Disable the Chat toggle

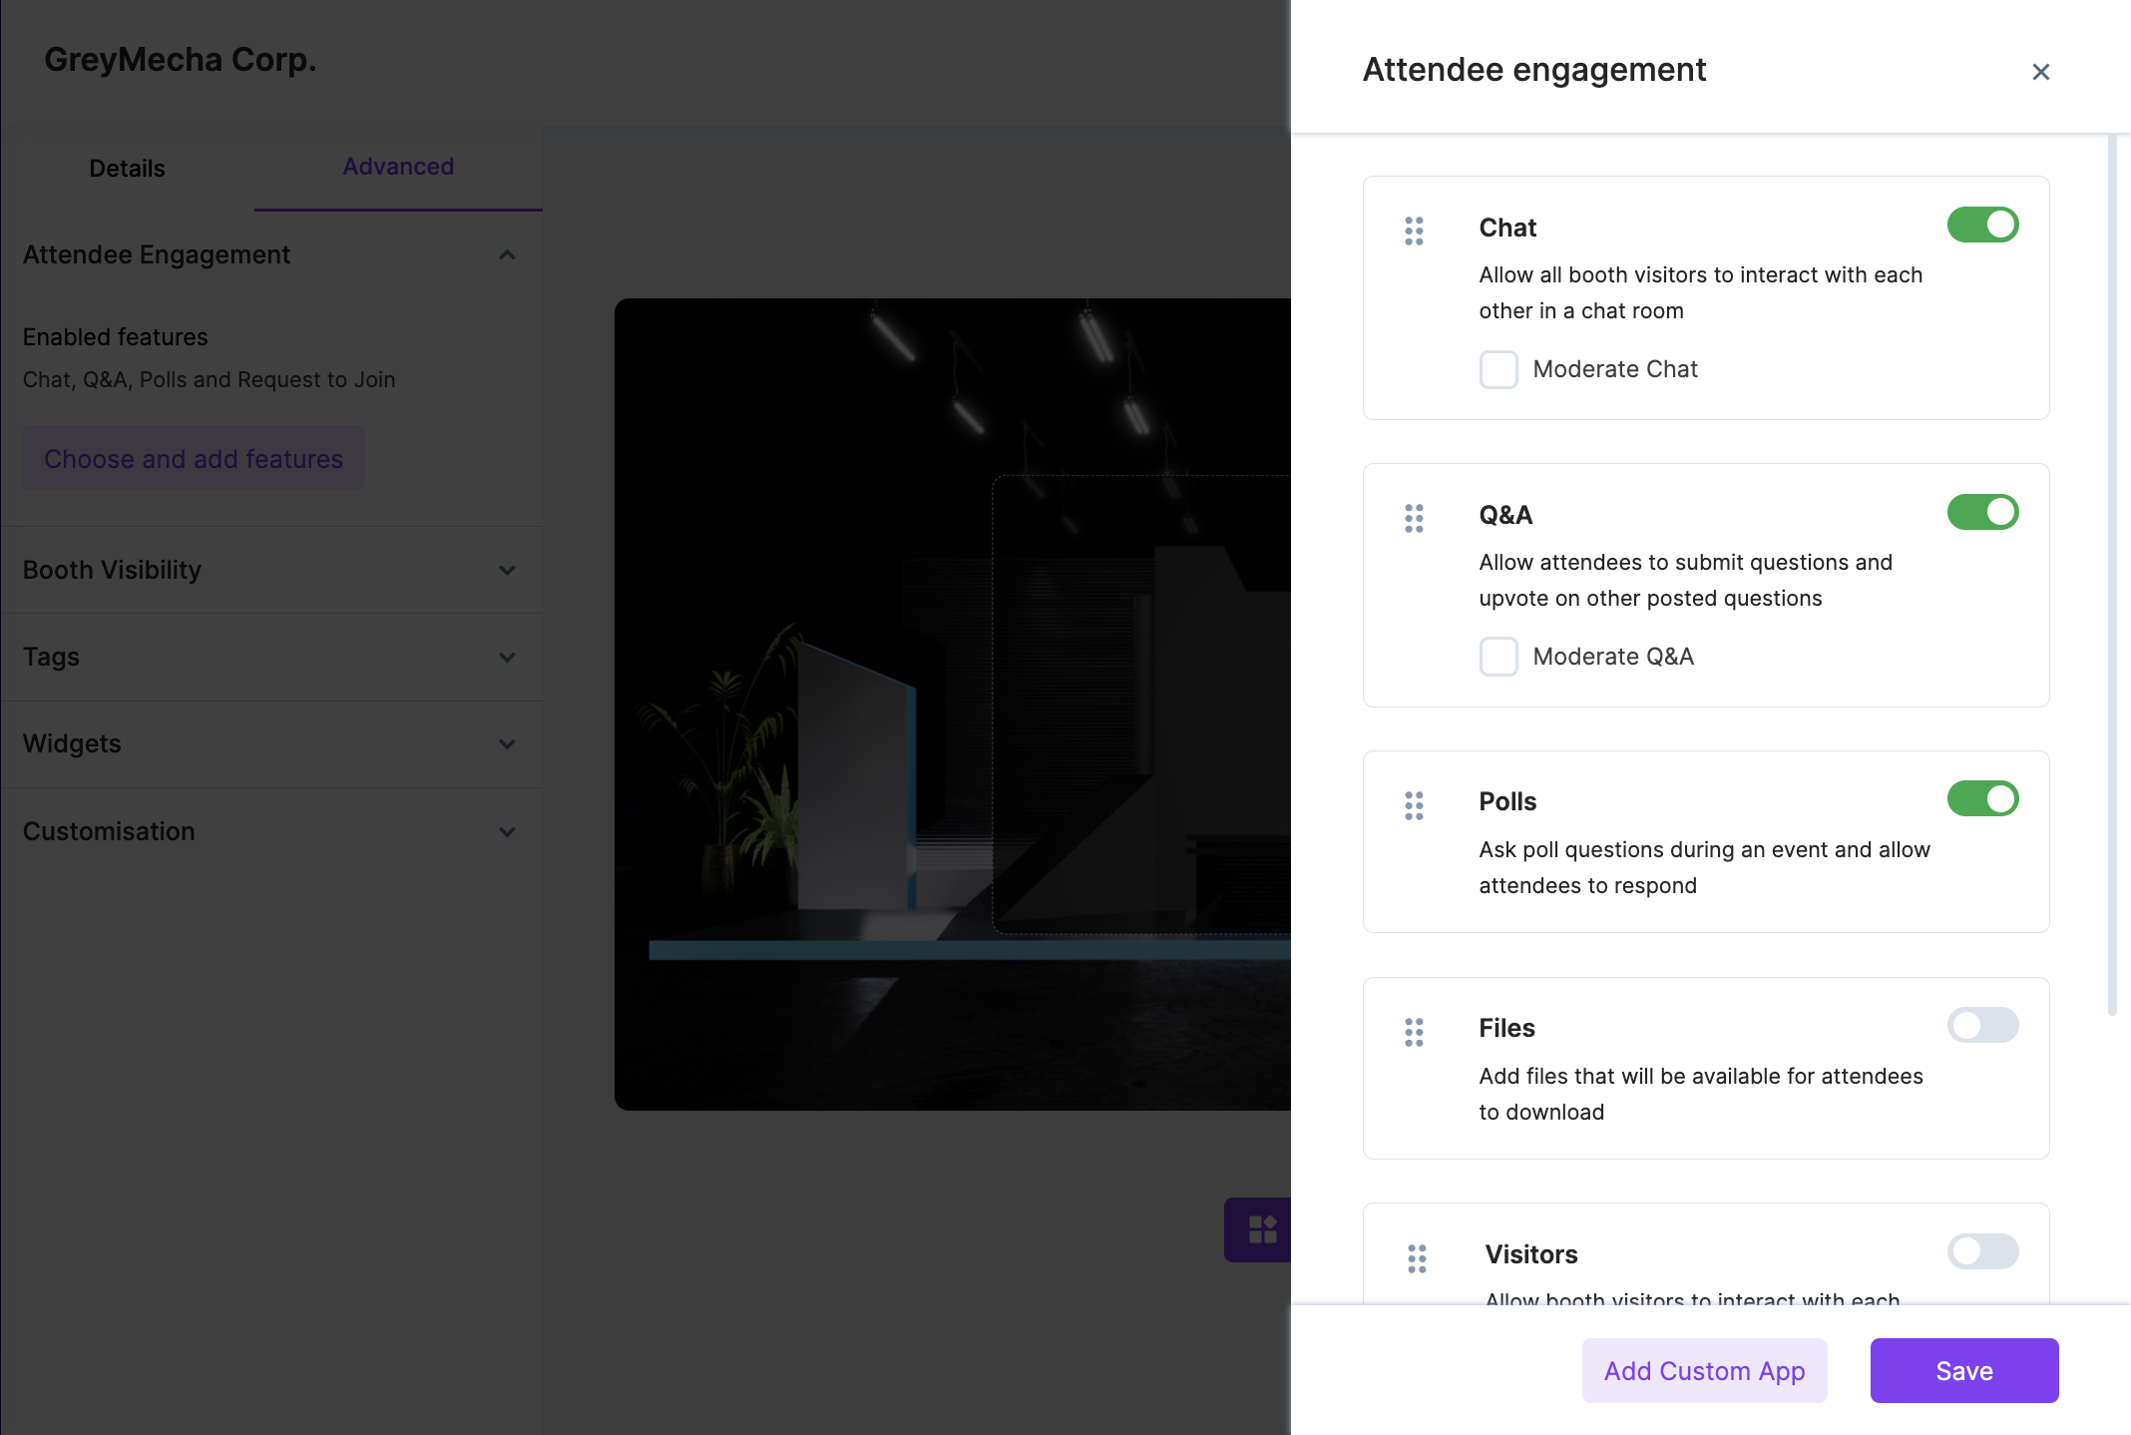click(x=1983, y=225)
